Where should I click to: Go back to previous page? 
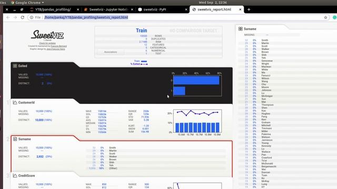8,17
